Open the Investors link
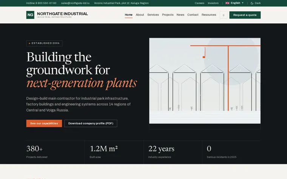 [213, 3]
